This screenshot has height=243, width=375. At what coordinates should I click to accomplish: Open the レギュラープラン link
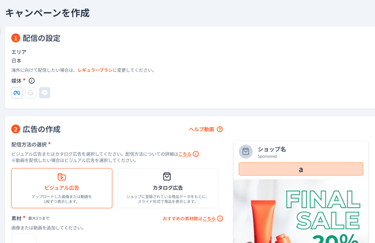95,71
